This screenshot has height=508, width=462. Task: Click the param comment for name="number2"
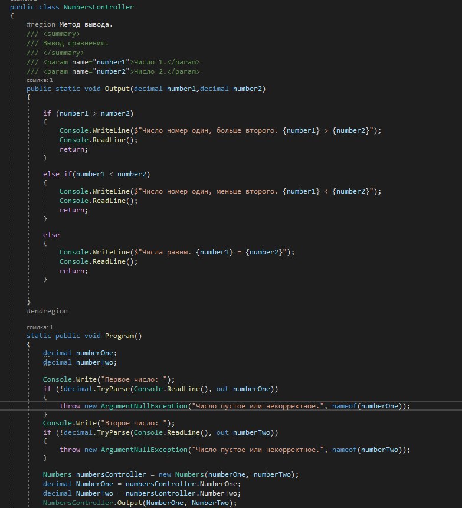tap(113, 71)
